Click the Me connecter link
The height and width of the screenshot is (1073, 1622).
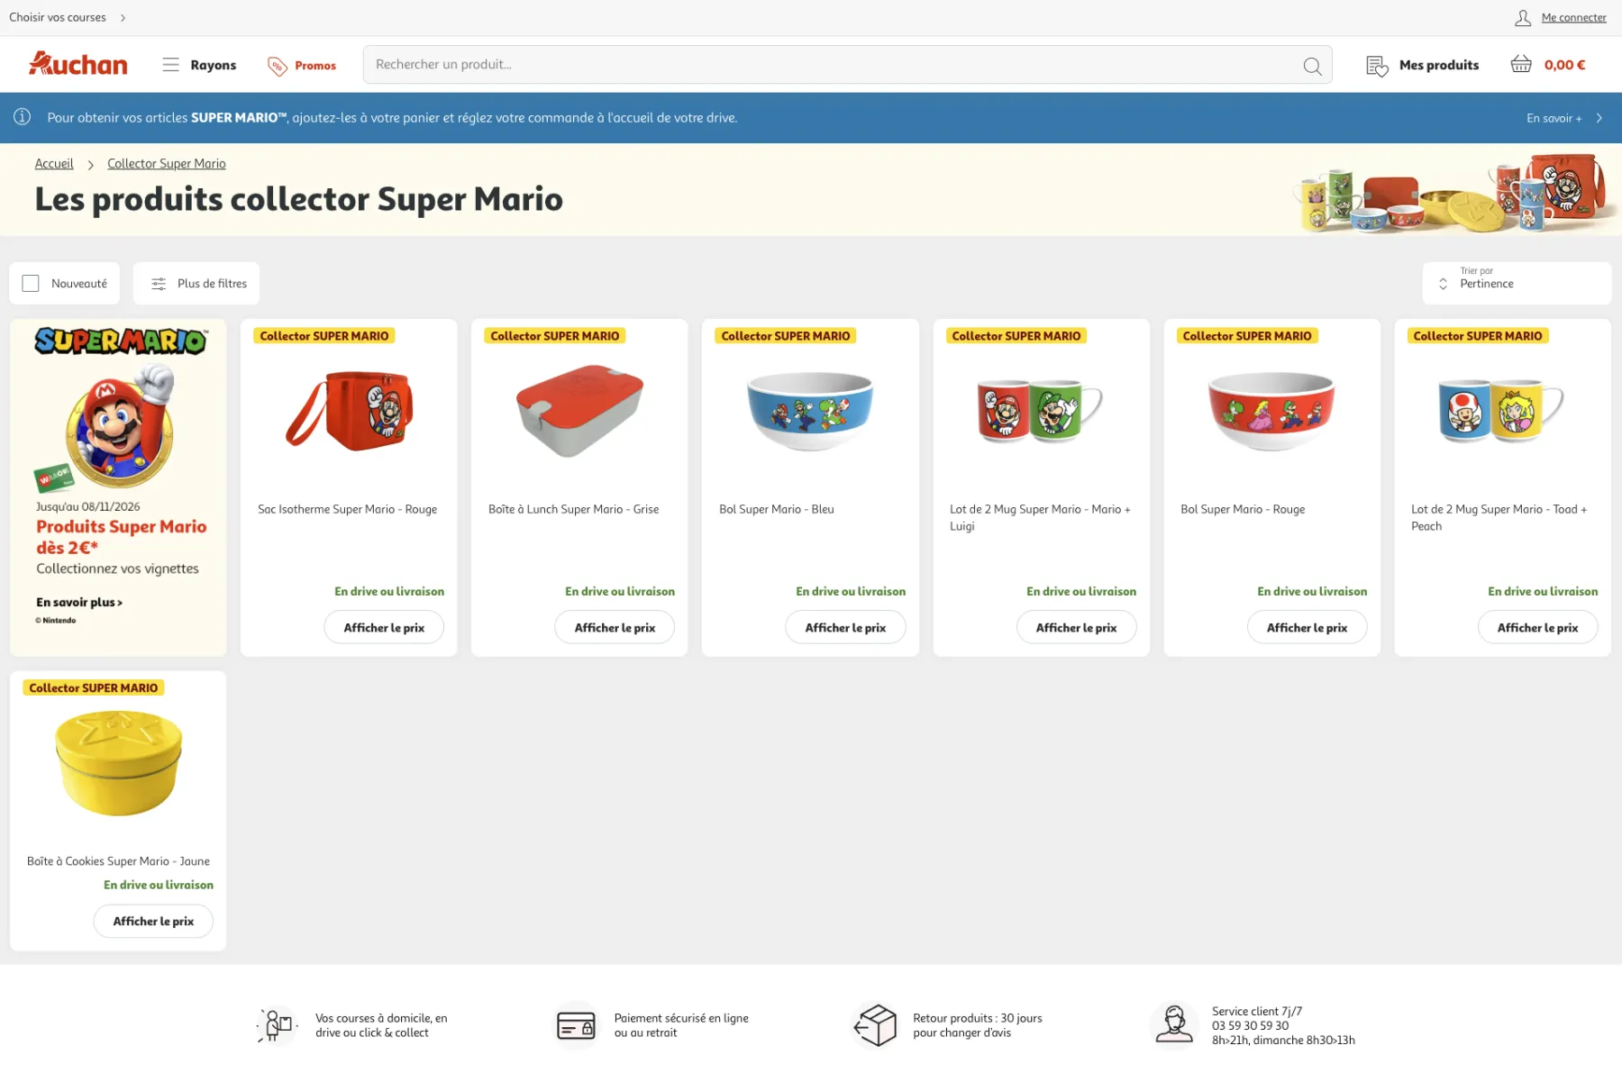coord(1573,17)
